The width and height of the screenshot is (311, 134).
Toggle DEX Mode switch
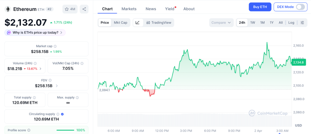click(300, 7)
